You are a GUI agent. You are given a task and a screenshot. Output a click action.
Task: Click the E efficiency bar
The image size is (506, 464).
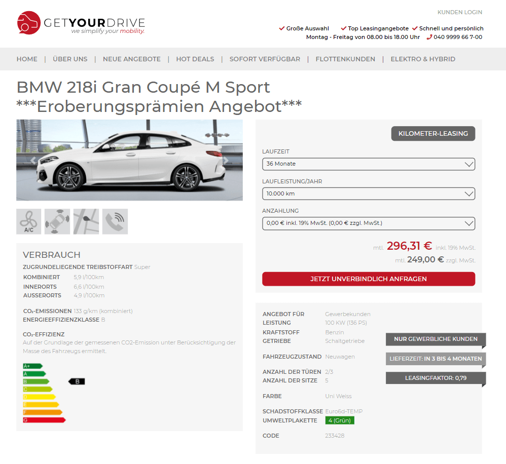(x=41, y=404)
